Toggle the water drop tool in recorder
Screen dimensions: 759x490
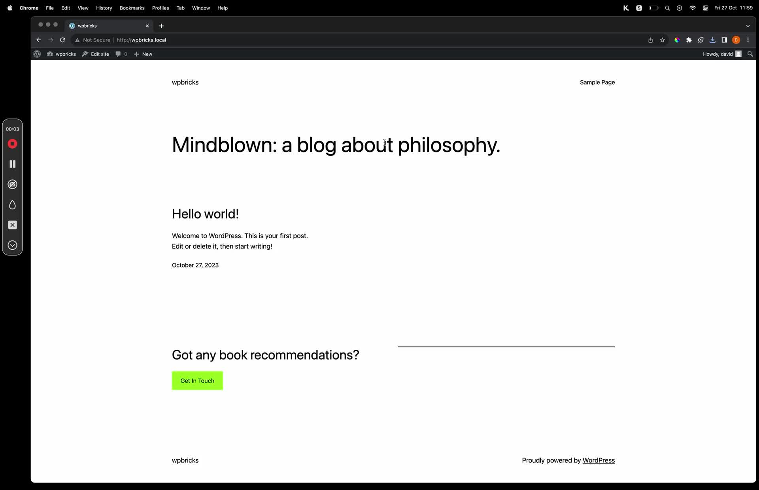tap(13, 205)
